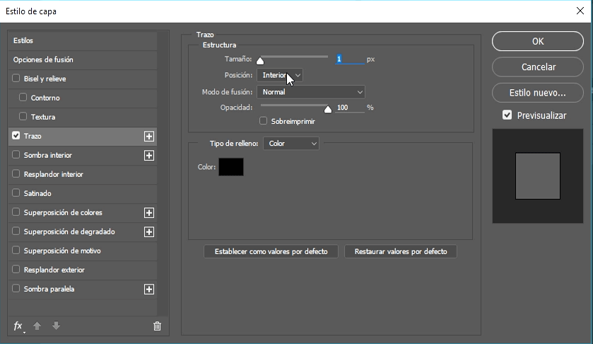
Task: Click the Tamaño slider handle
Action: click(260, 61)
